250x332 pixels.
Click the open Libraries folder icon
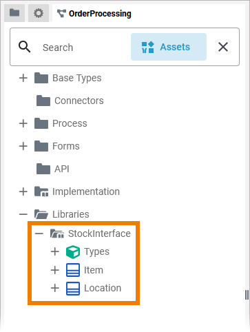pos(41,214)
